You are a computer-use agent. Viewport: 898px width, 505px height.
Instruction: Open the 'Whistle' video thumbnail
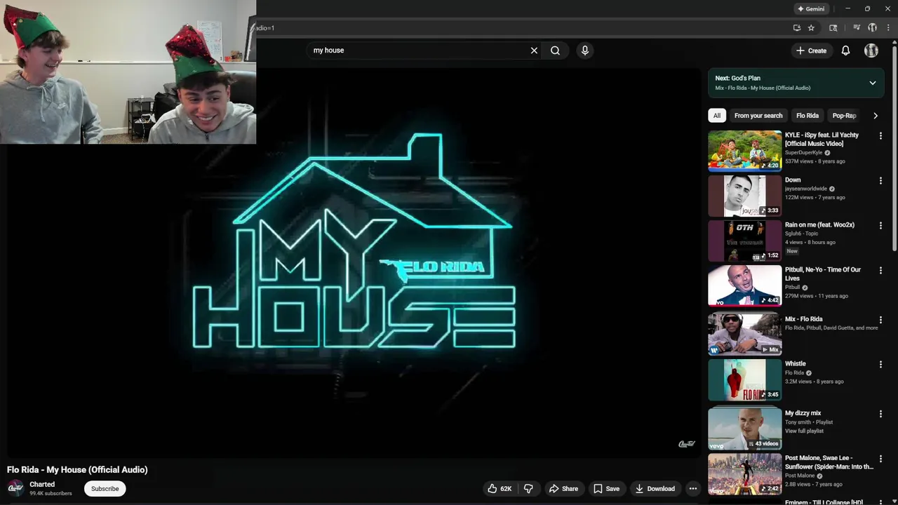(x=744, y=379)
